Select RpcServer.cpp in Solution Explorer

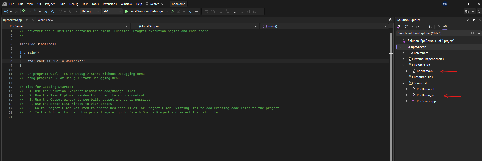coord(426,101)
